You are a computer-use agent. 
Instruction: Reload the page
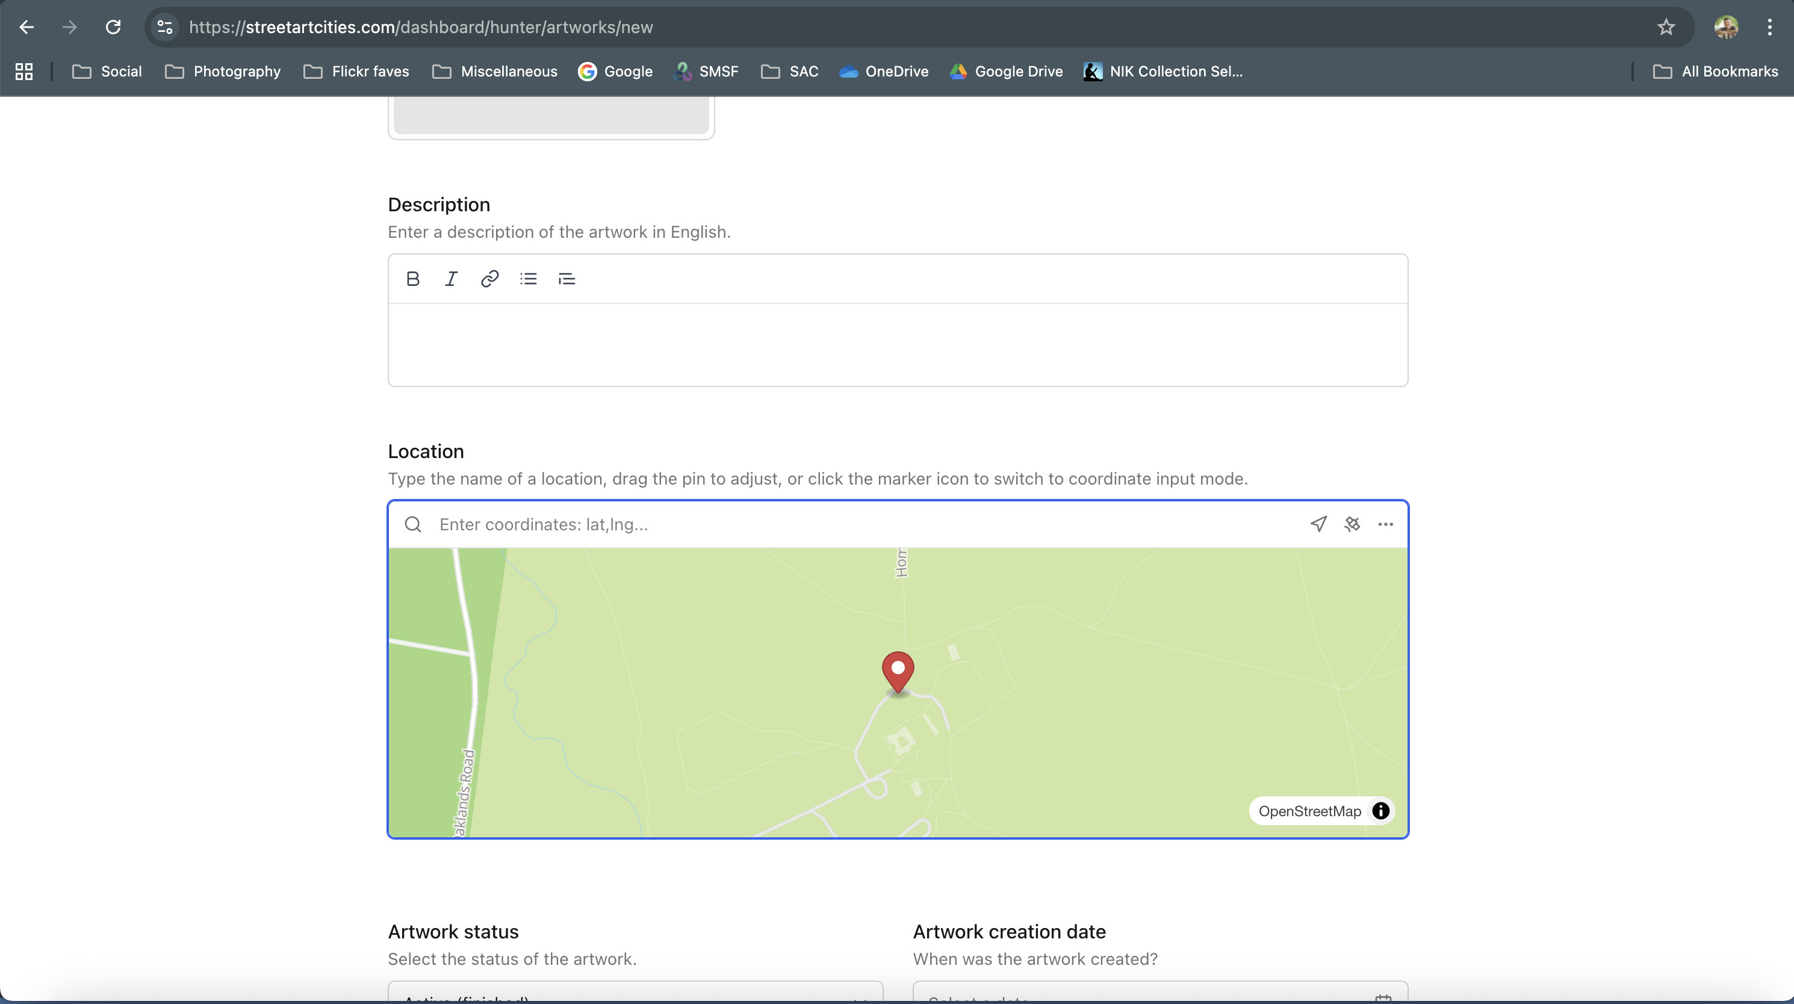(113, 27)
